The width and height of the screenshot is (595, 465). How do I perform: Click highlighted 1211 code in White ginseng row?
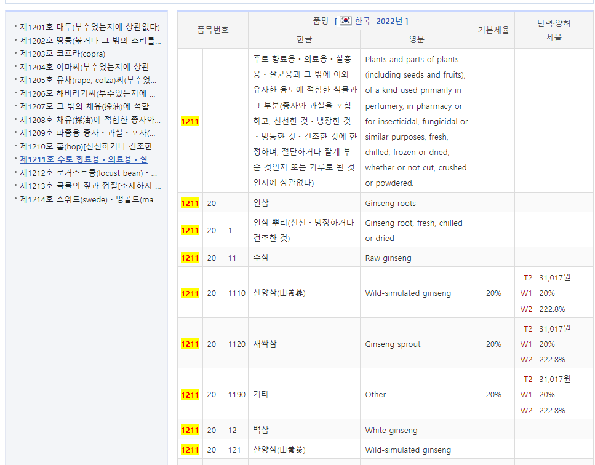(x=190, y=430)
